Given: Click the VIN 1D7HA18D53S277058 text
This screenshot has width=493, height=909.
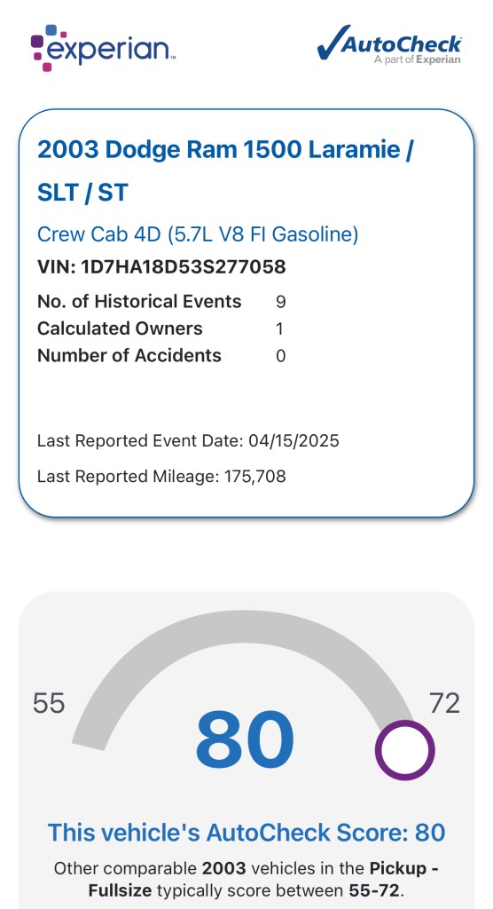Looking at the screenshot, I should tap(161, 266).
